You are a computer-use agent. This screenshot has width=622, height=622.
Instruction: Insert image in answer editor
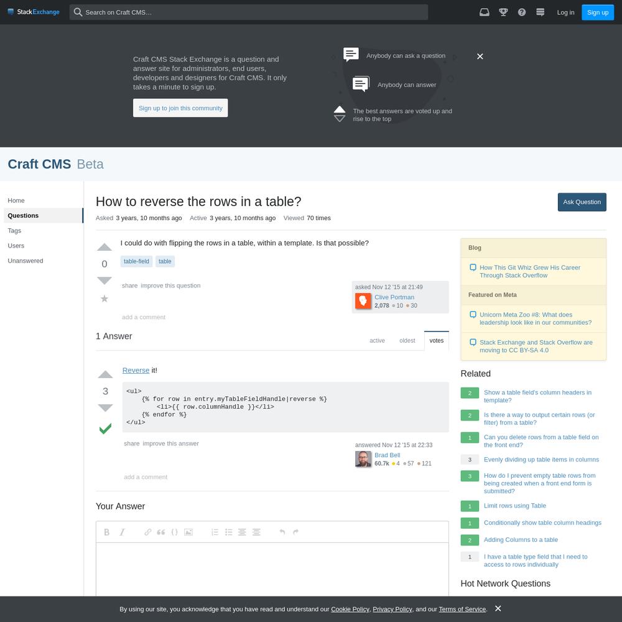pyautogui.click(x=188, y=532)
